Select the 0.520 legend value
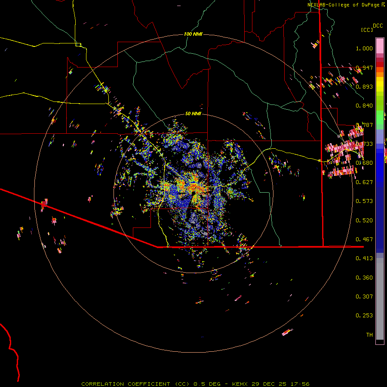Screen dimensions: 387x387 [364, 221]
